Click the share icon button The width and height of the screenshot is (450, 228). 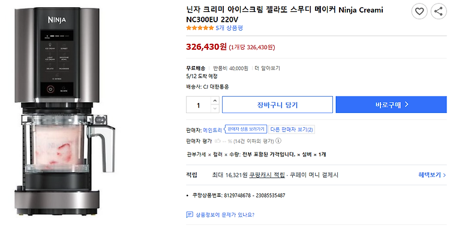click(x=439, y=11)
